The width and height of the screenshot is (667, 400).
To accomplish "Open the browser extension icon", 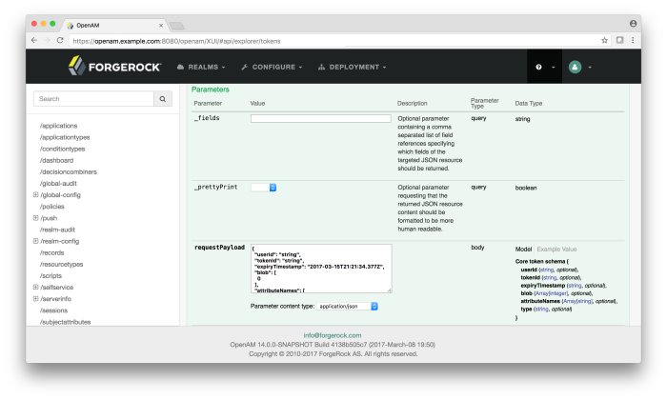I will tap(619, 40).
